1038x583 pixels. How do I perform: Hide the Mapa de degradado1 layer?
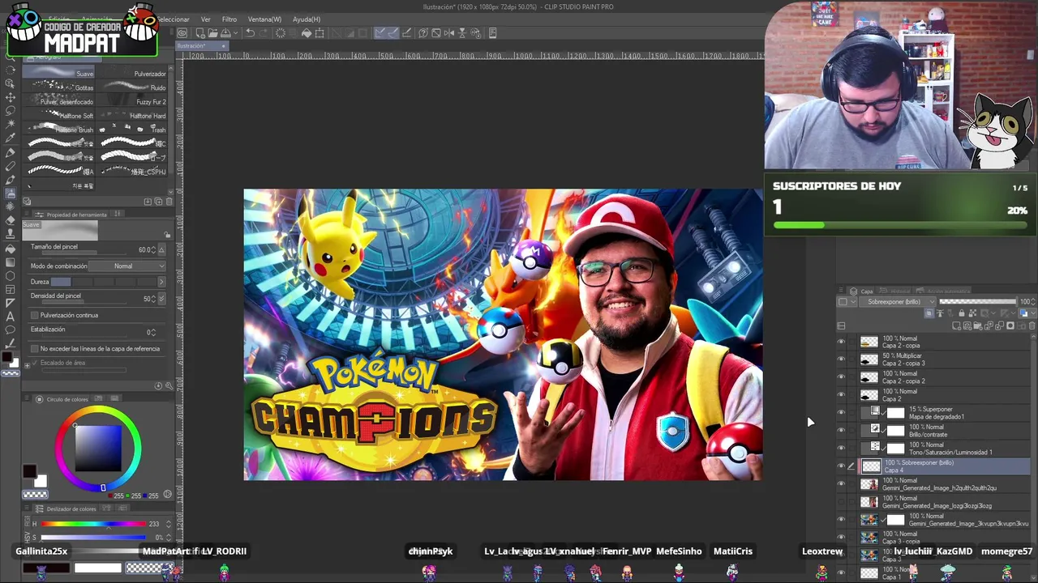tap(841, 413)
